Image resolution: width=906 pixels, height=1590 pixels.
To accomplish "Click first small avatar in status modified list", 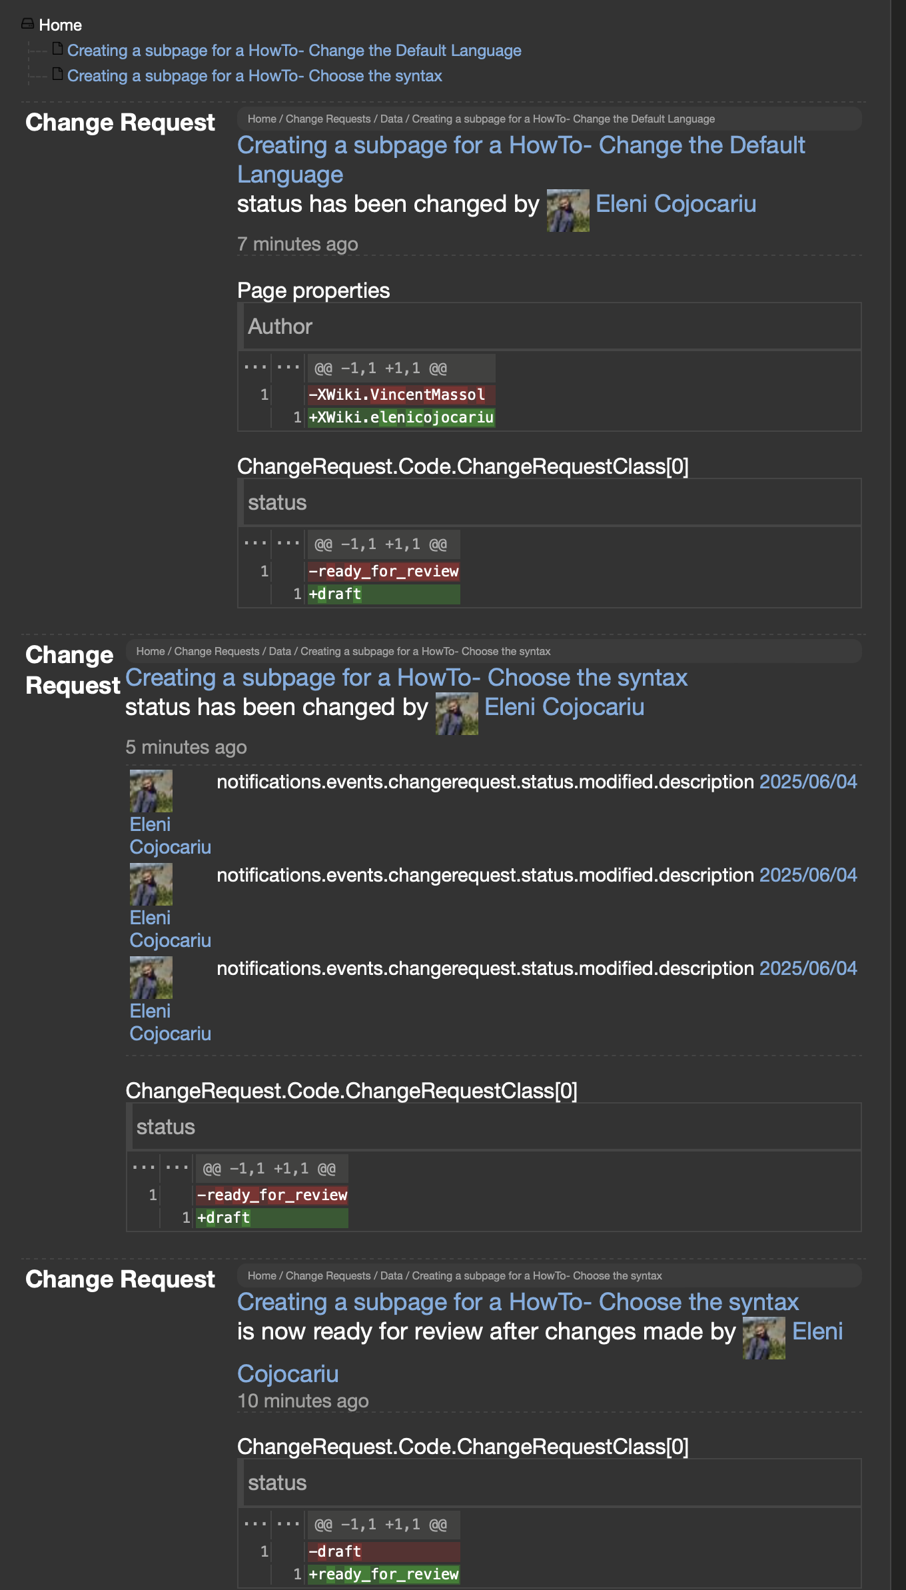I will (151, 791).
